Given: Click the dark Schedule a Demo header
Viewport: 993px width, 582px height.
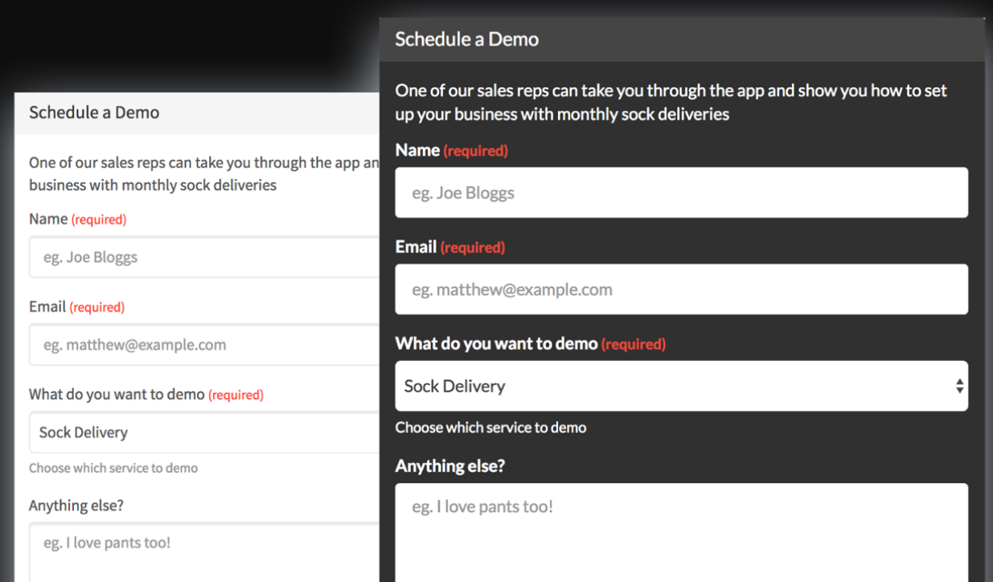Looking at the screenshot, I should click(466, 39).
